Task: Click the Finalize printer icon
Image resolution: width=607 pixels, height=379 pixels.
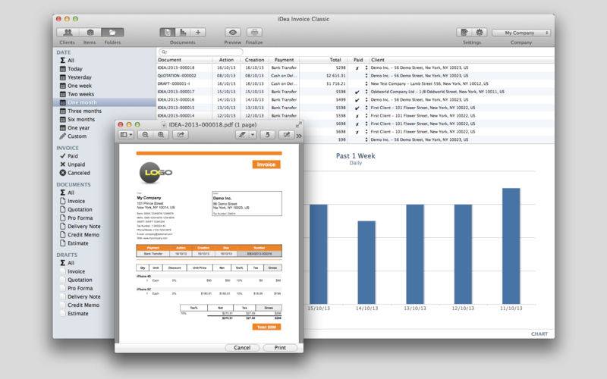Action: pyautogui.click(x=254, y=33)
